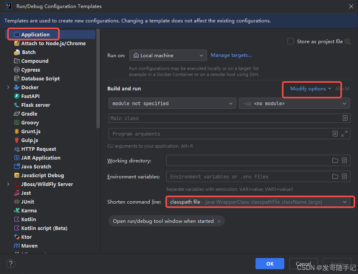The height and width of the screenshot is (274, 358).
Task: Remove Open run/debug tool window option
Action: tap(219, 221)
